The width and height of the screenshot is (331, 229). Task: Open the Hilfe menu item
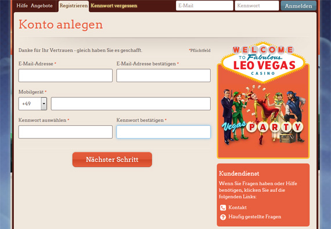pyautogui.click(x=22, y=6)
